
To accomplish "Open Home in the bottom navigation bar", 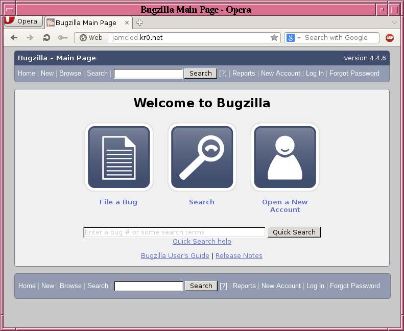I will click(27, 286).
